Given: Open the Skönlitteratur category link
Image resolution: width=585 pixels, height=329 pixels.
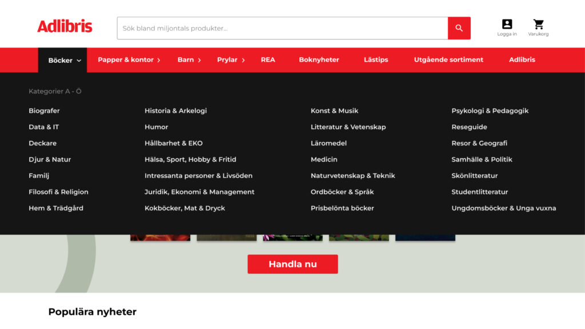Looking at the screenshot, I should (x=475, y=176).
